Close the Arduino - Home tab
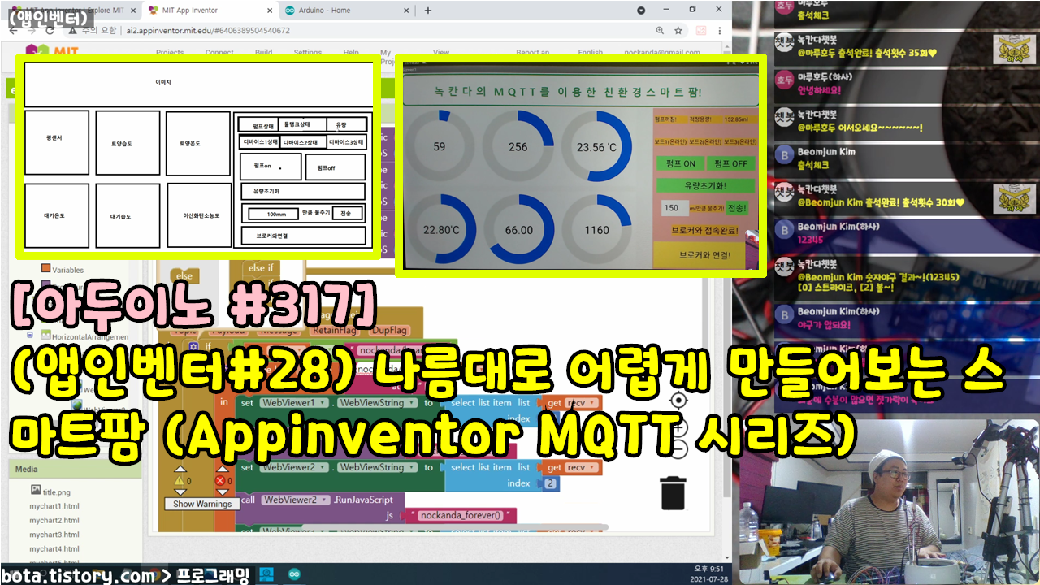The image size is (1040, 585). pos(405,11)
